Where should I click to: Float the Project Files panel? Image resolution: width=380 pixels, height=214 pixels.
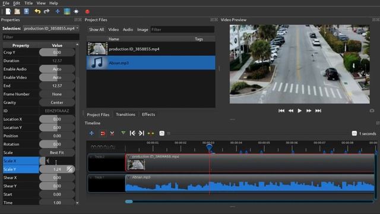click(212, 20)
